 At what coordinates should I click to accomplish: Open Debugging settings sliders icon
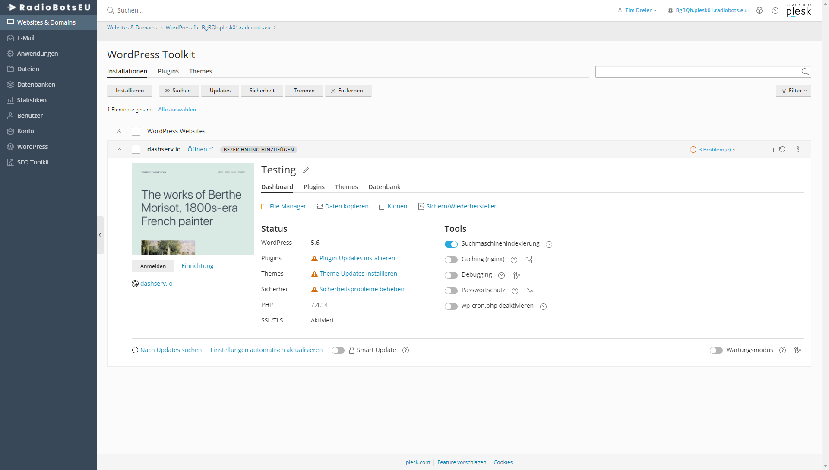(x=516, y=275)
